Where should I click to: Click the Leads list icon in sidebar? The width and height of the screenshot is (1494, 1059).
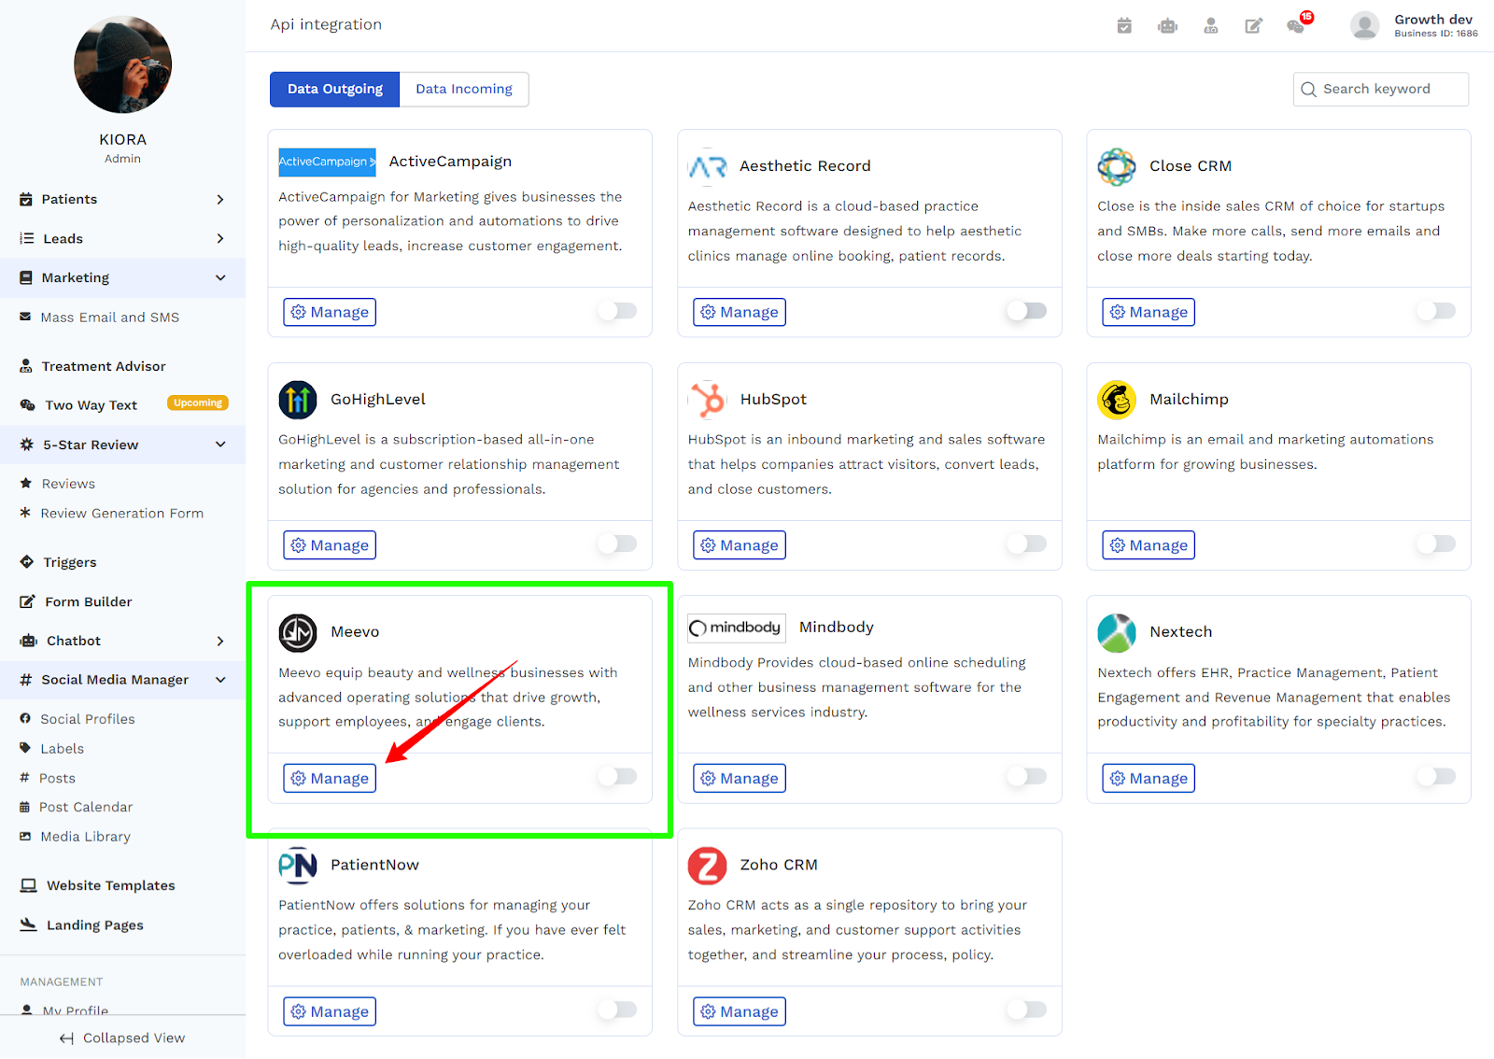(x=27, y=238)
